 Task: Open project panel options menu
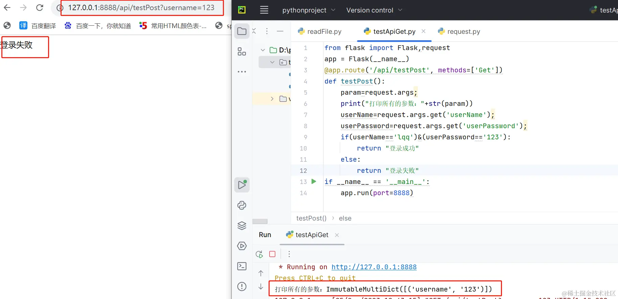click(267, 31)
